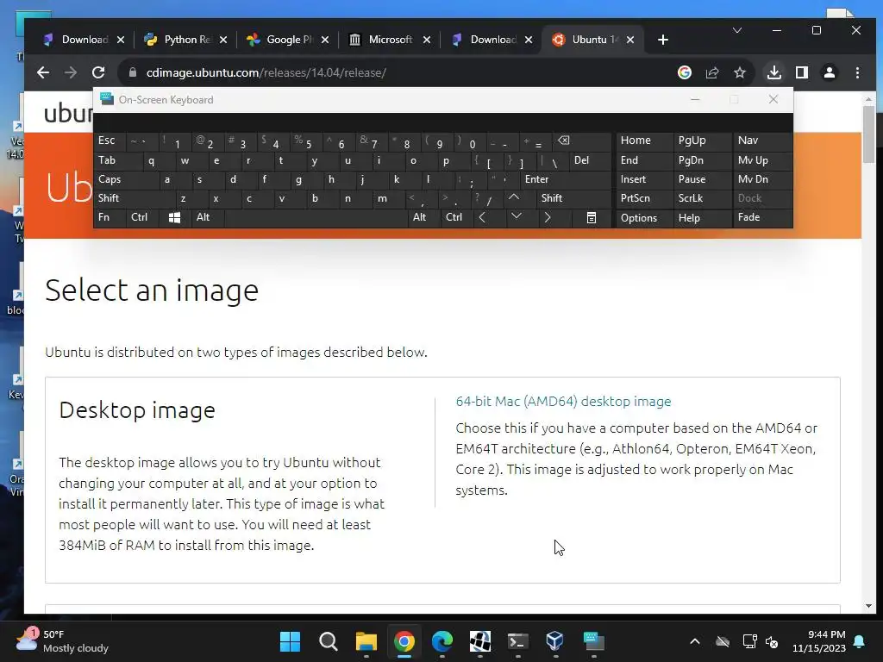Open clock and date 9:44 PM
The height and width of the screenshot is (662, 883).
pyautogui.click(x=819, y=641)
